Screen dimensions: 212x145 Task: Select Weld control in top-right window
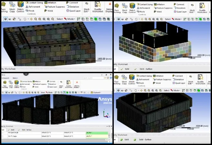pos(158,12)
